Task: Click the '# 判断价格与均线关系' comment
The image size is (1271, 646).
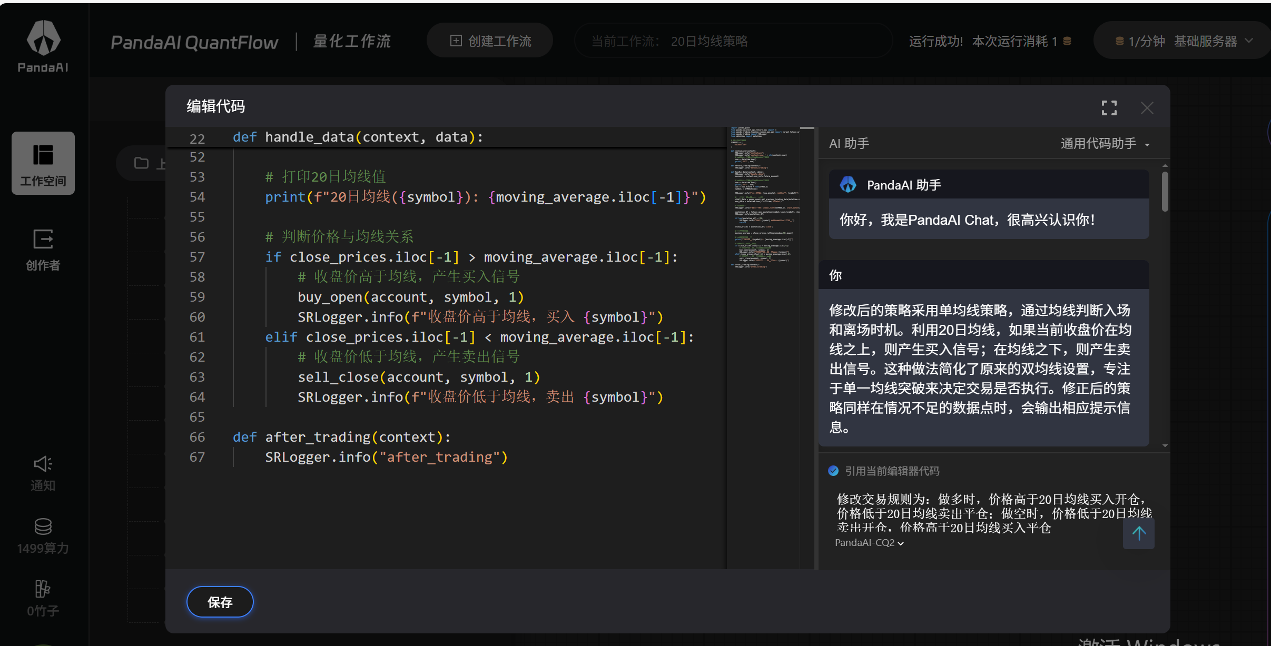Action: coord(339,237)
